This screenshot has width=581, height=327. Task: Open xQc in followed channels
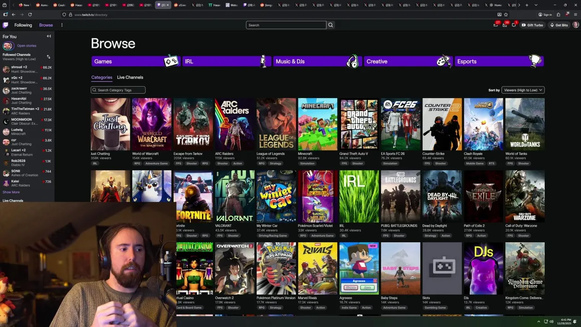[x=27, y=80]
